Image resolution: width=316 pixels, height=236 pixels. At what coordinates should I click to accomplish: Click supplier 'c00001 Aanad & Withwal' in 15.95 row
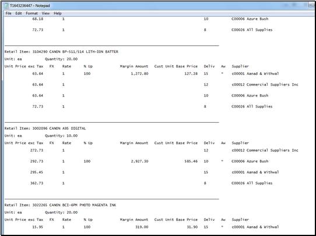tap(255, 227)
